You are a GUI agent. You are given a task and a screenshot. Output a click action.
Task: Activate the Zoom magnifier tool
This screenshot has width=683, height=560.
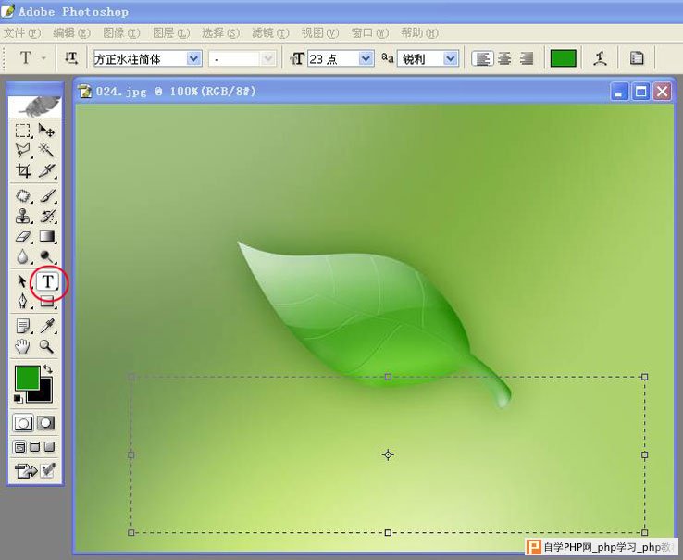[46, 346]
